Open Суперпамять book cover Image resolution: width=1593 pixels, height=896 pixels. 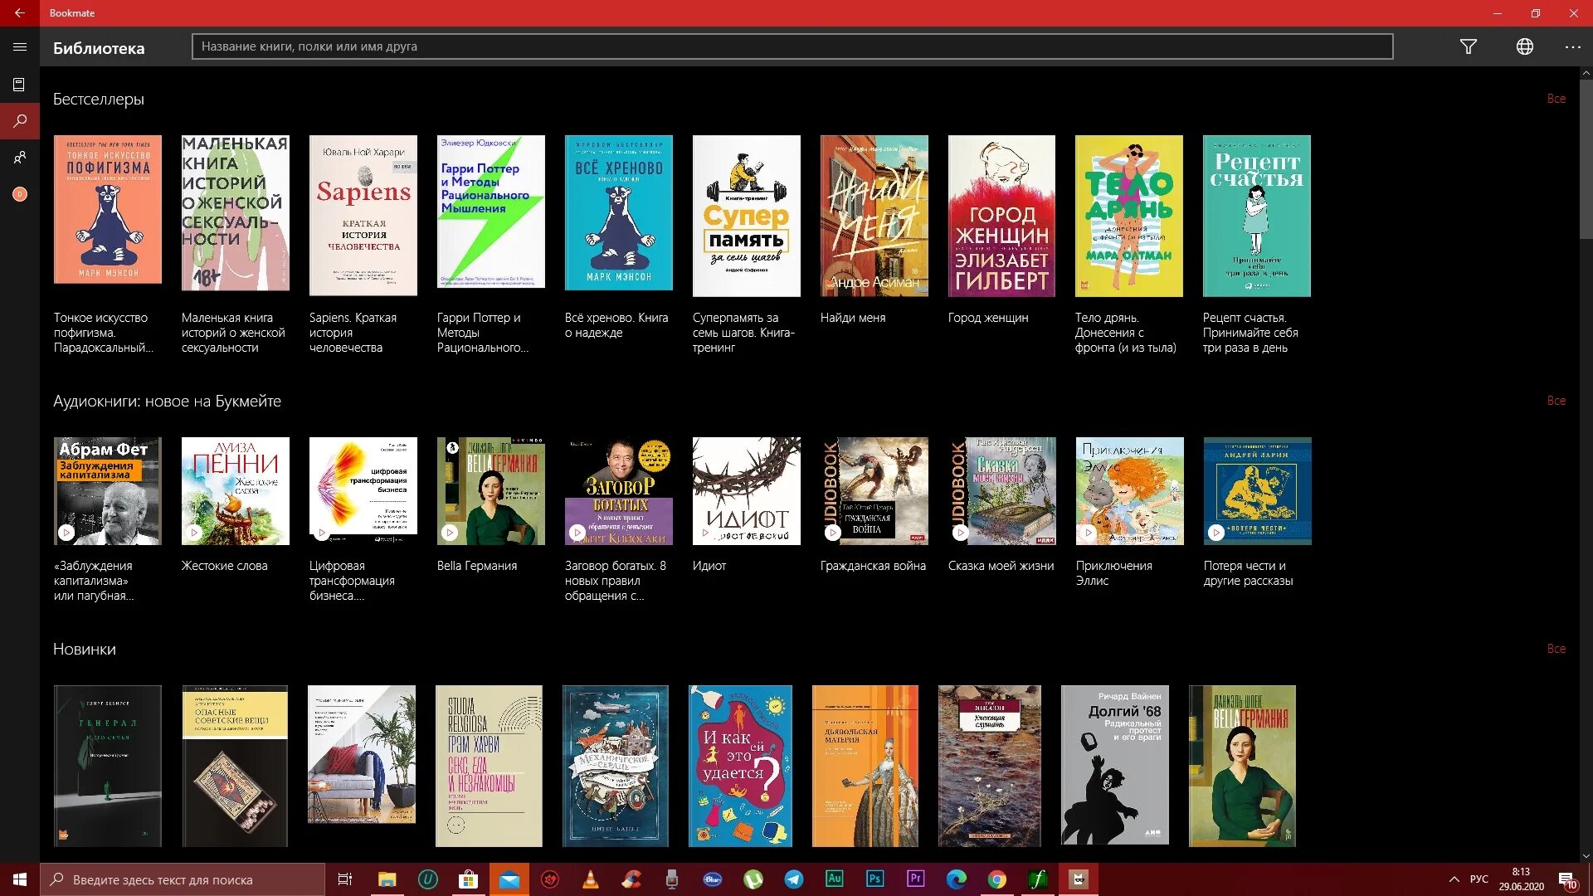coord(747,216)
